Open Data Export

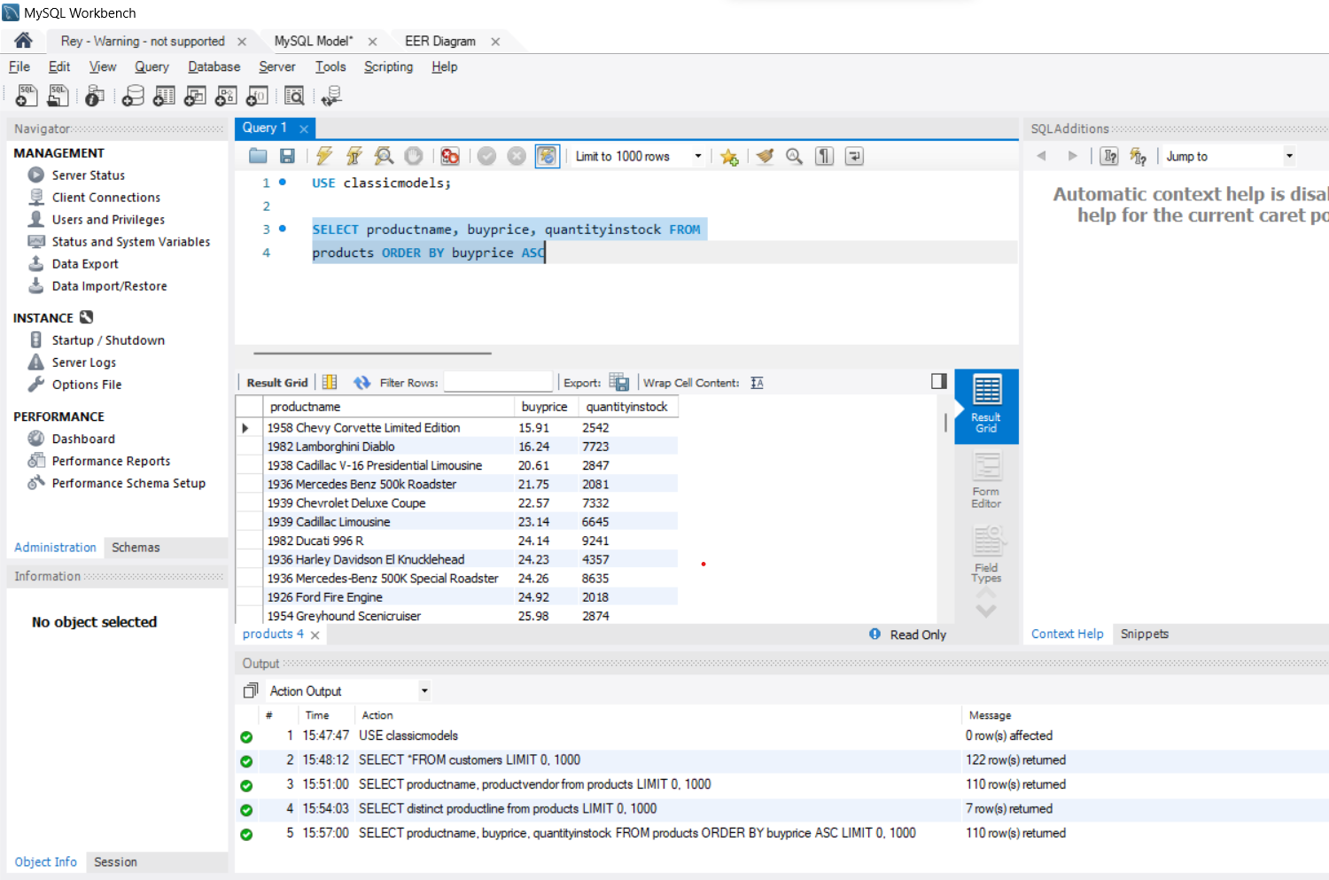tap(85, 264)
